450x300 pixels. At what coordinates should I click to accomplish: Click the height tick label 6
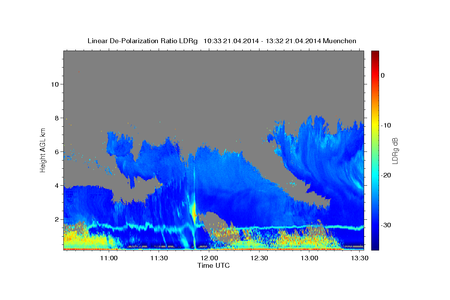(x=57, y=151)
